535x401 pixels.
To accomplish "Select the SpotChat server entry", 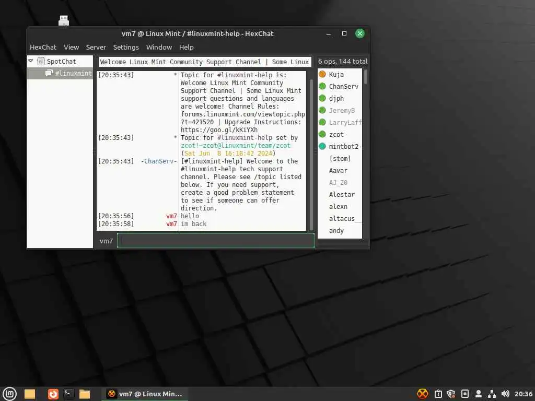I will click(60, 62).
